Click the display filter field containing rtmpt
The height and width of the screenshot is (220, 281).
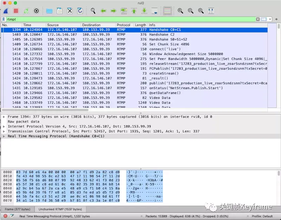coord(130,19)
